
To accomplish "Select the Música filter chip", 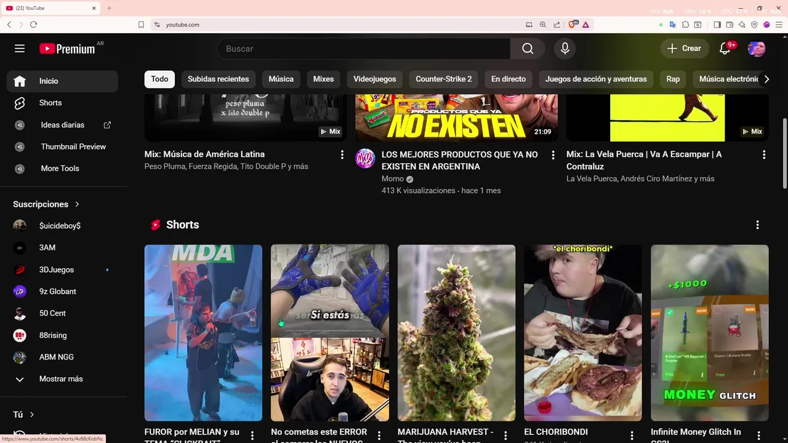I will click(281, 79).
